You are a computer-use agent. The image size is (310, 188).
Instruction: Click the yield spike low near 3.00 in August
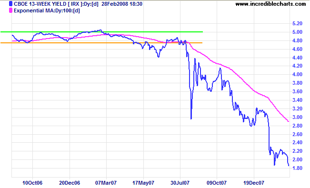(x=191, y=119)
